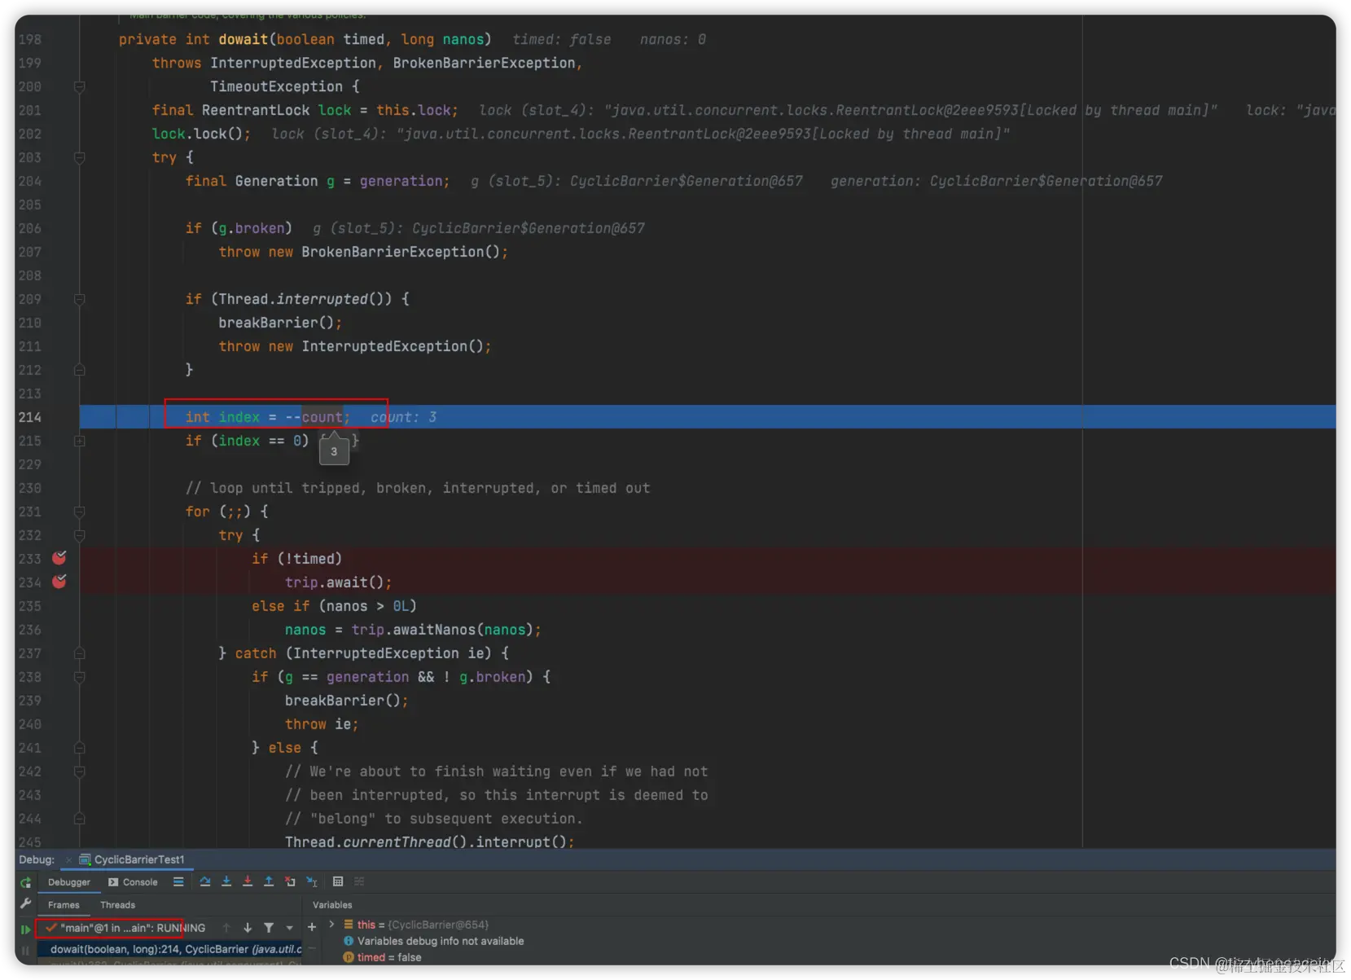
Task: Toggle the breakpoint on line 234
Action: tap(59, 582)
